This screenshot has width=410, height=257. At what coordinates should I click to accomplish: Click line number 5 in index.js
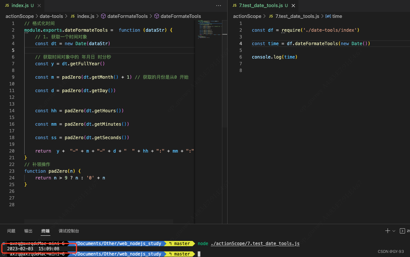(13, 50)
